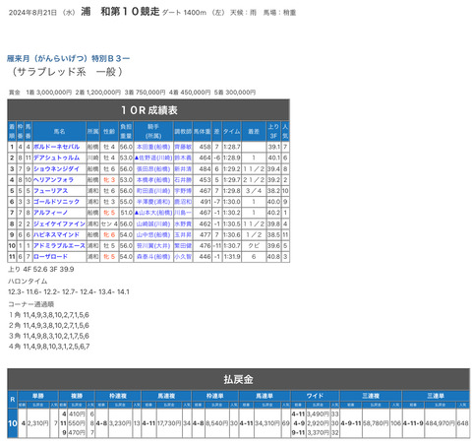472x446 pixels.
Task: Open jockey 森泰斗(船橋) link
Action: pos(153,257)
